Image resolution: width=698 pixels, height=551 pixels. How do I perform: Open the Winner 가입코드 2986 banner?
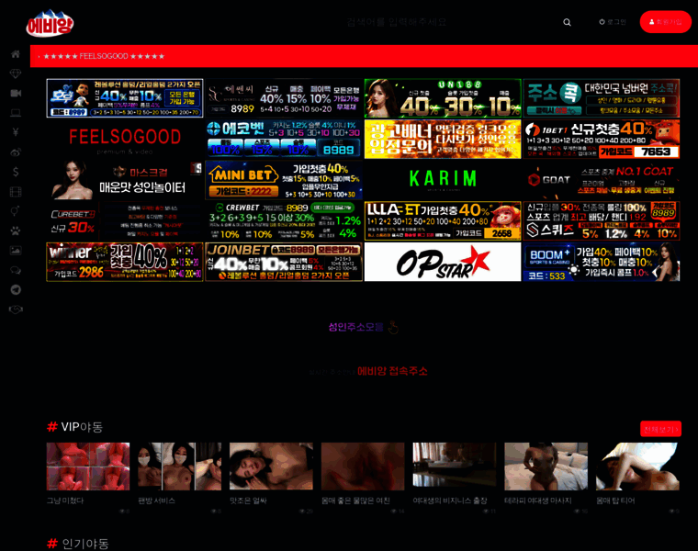(x=125, y=262)
